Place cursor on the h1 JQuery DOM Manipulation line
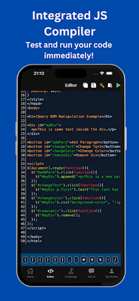Screen dimensions: 139x301 pos(69,116)
